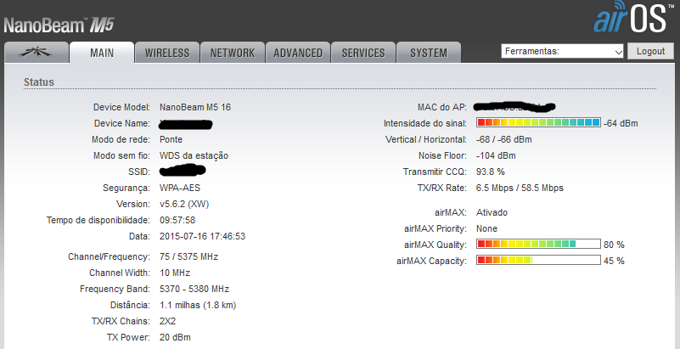This screenshot has width=680, height=349.
Task: Expand the Ferramentas tools dropdown
Action: pos(563,51)
